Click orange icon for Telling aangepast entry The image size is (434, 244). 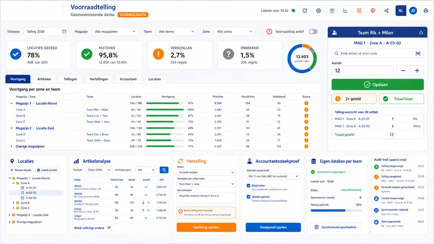pos(377,177)
